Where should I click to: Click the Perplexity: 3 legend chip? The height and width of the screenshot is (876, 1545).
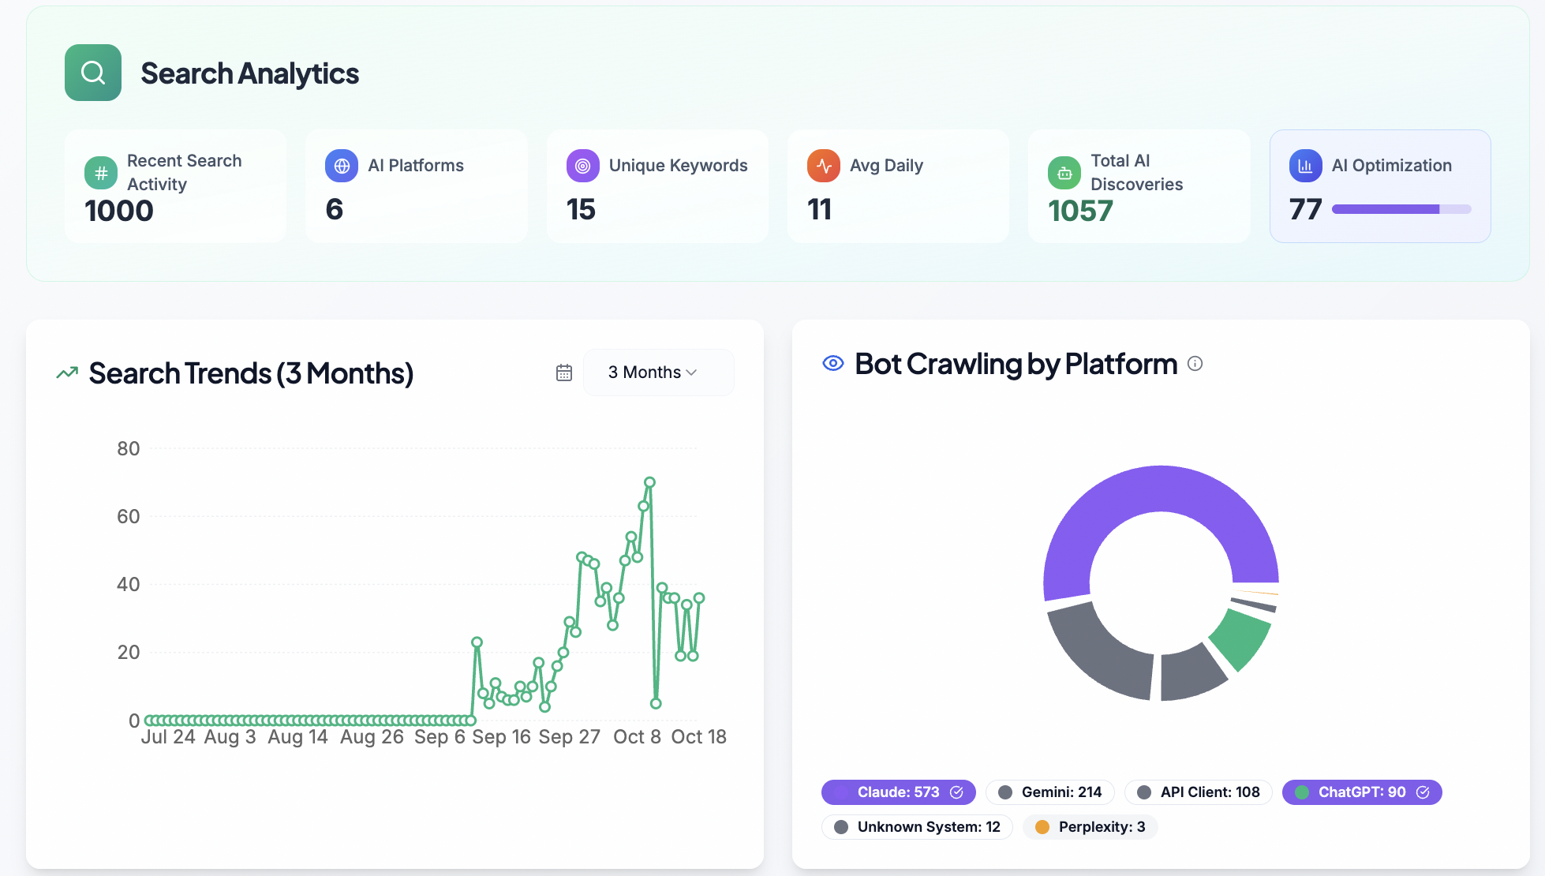pos(1090,827)
